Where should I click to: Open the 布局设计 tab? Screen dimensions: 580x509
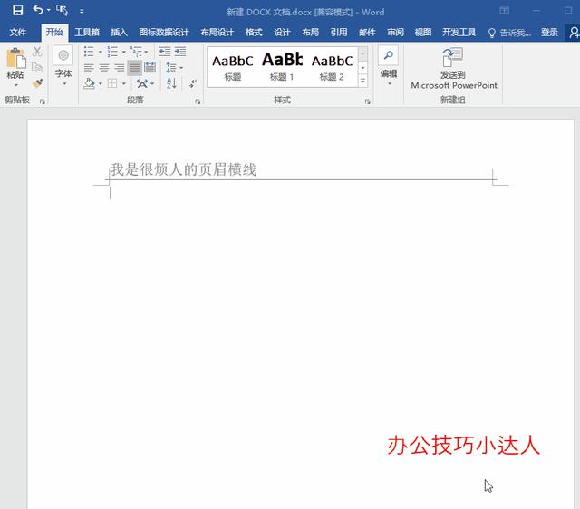pyautogui.click(x=217, y=33)
